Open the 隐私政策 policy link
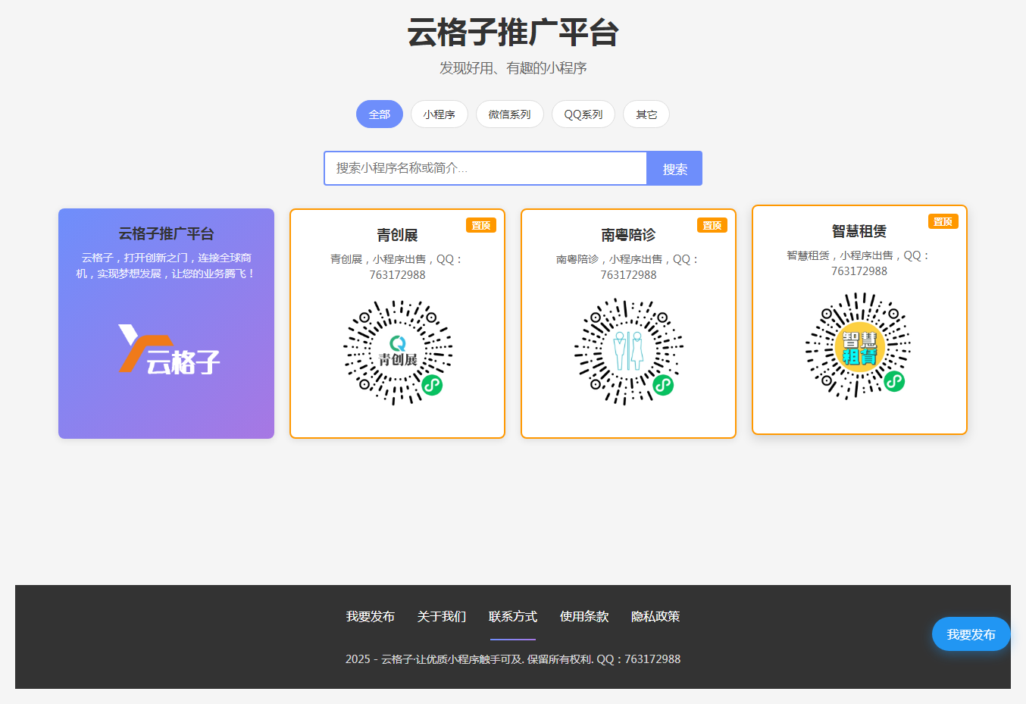 click(x=654, y=617)
